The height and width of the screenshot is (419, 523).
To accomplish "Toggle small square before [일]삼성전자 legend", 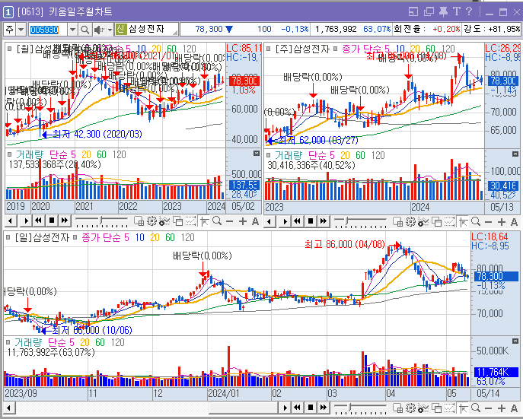I will coord(8,237).
